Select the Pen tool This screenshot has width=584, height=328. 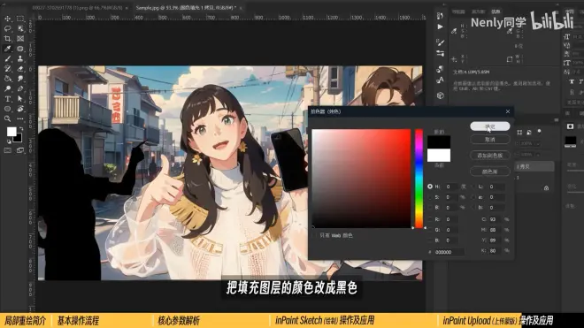coord(20,88)
